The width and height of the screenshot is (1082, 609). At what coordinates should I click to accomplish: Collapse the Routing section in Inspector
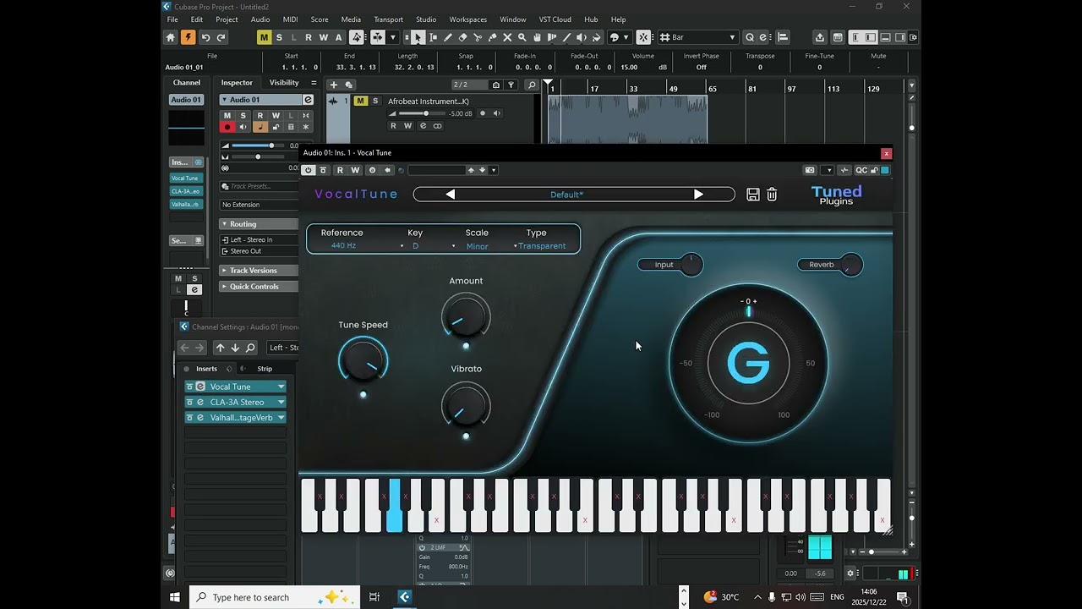[259, 224]
